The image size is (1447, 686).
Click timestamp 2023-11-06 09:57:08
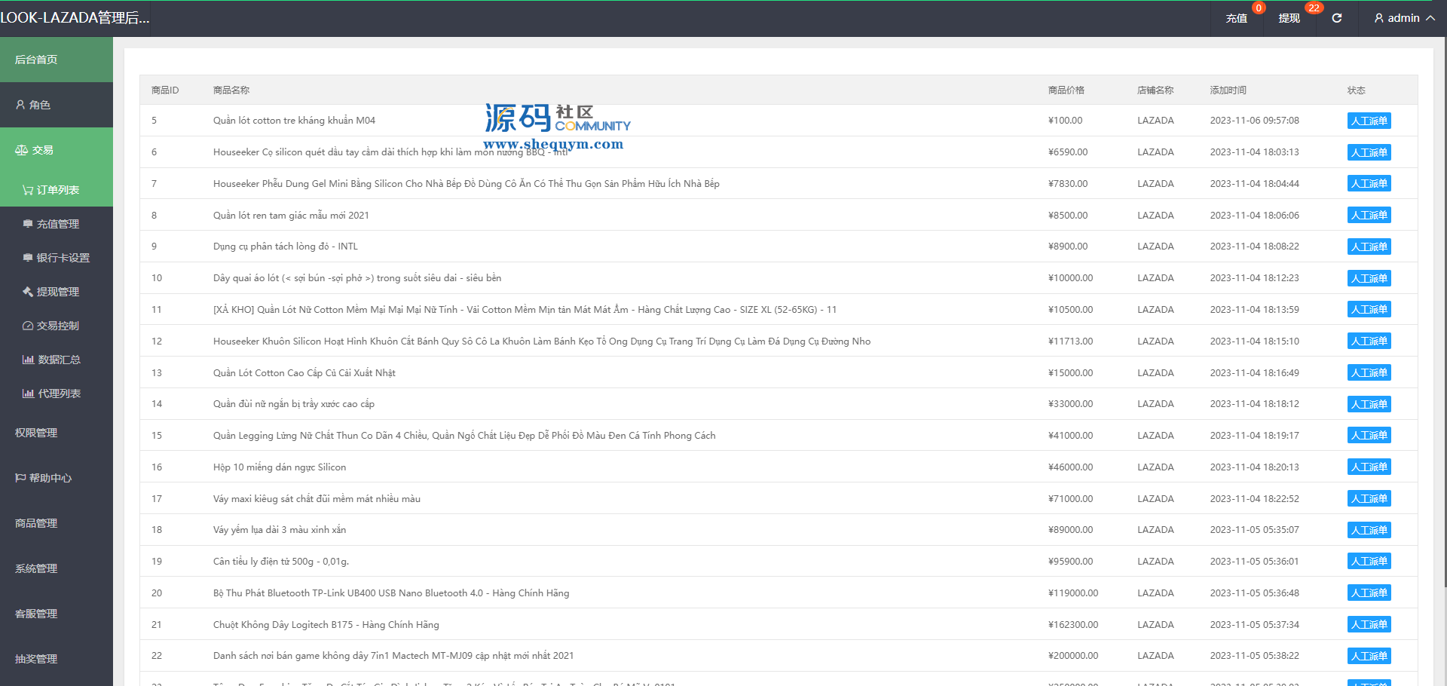click(x=1255, y=121)
